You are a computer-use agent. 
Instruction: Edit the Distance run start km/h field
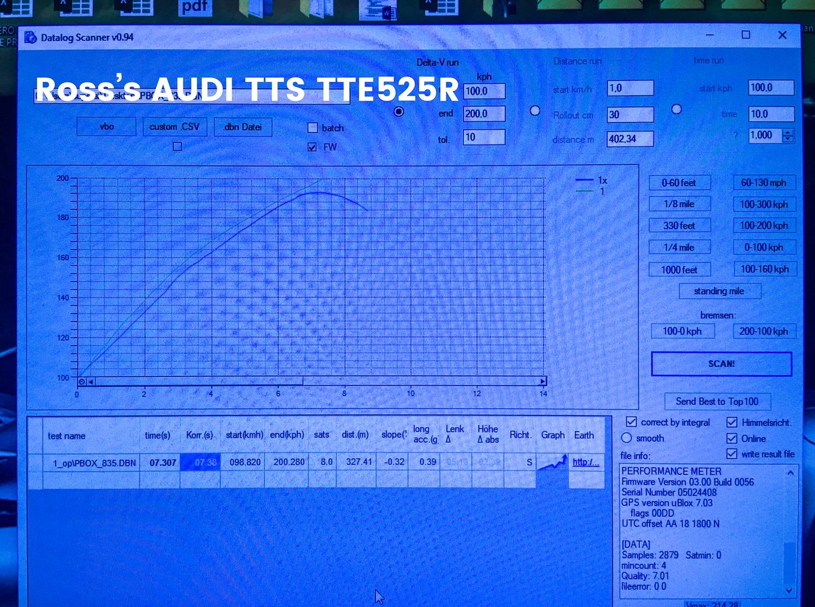630,88
